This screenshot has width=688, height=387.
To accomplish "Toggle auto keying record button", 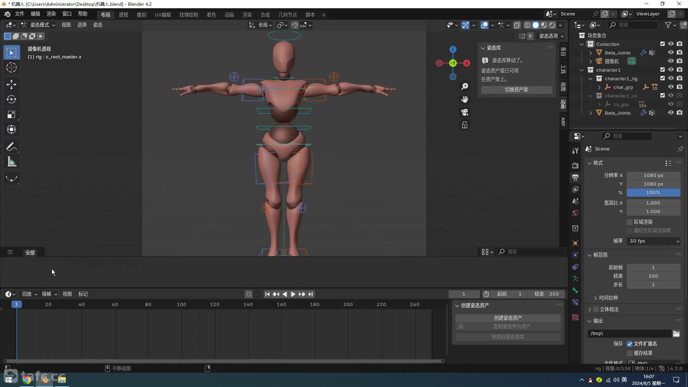I will [249, 294].
